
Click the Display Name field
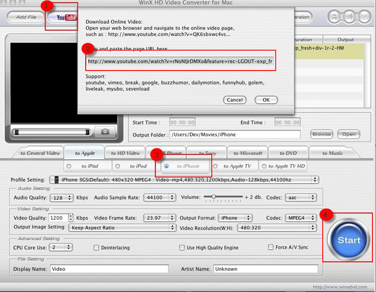tap(109, 269)
